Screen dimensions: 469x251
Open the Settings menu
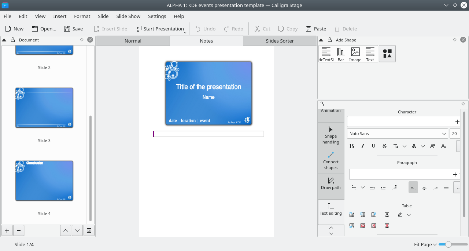click(157, 16)
